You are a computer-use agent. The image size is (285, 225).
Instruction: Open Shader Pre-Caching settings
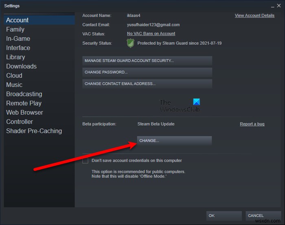34,131
